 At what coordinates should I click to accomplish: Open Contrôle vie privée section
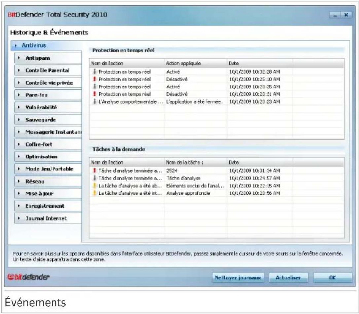[48, 83]
